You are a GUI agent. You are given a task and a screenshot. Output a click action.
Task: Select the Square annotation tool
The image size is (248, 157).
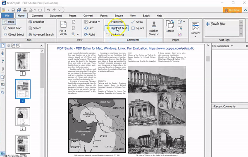tap(138, 28)
